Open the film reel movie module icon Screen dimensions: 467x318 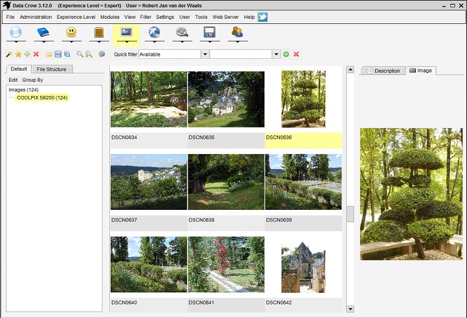tap(182, 32)
